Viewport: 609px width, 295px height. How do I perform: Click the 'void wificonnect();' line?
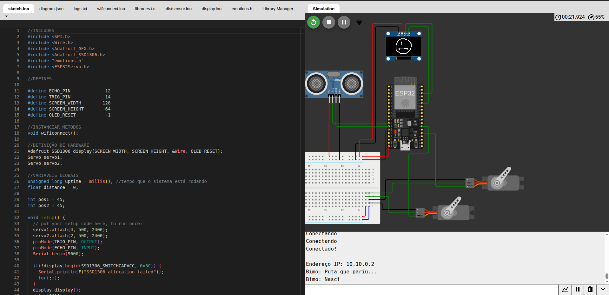(x=53, y=133)
